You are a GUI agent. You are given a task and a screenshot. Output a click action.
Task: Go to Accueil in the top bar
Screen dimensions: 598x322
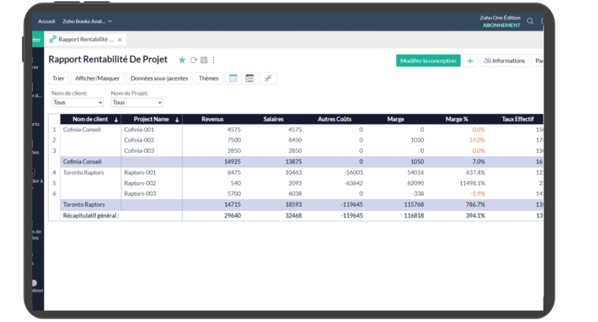tap(46, 22)
